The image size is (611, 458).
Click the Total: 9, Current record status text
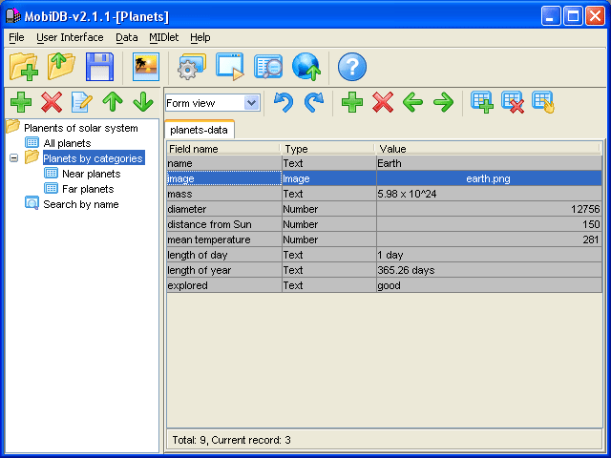[x=231, y=440]
